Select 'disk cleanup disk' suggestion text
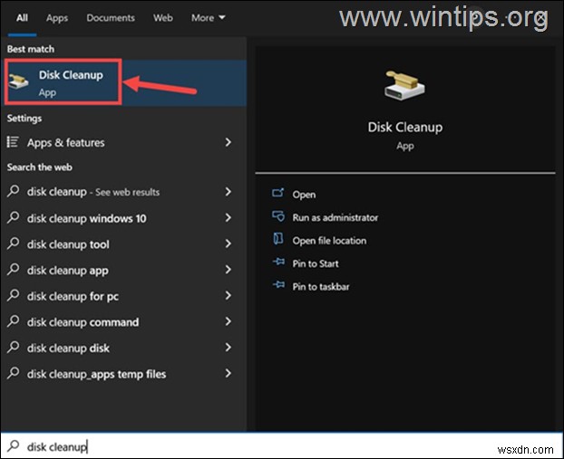Screen dimensions: 564x459 coord(68,348)
